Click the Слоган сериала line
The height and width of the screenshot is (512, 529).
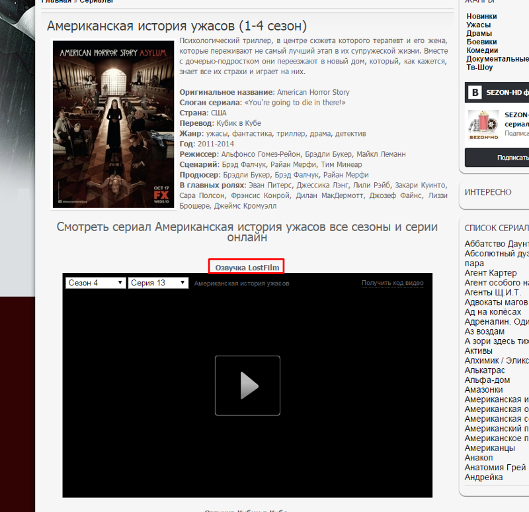click(263, 103)
